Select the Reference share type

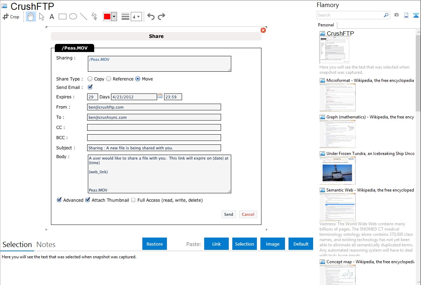109,79
